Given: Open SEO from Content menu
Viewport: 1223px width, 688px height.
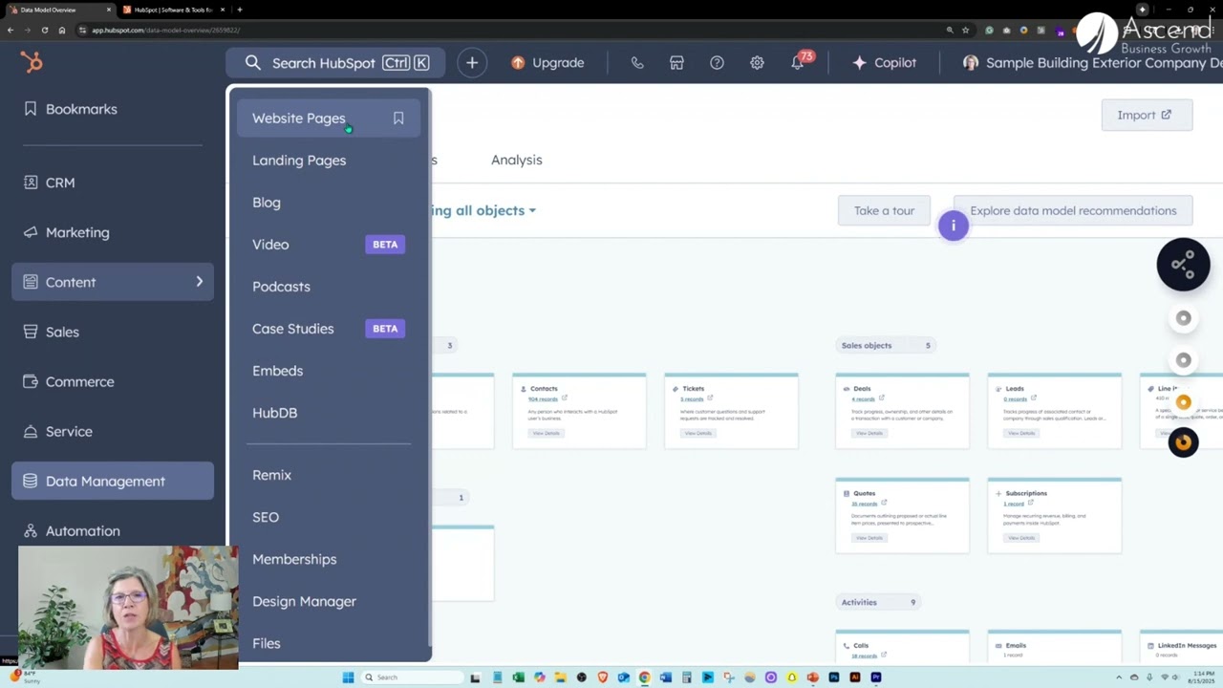Looking at the screenshot, I should [266, 517].
